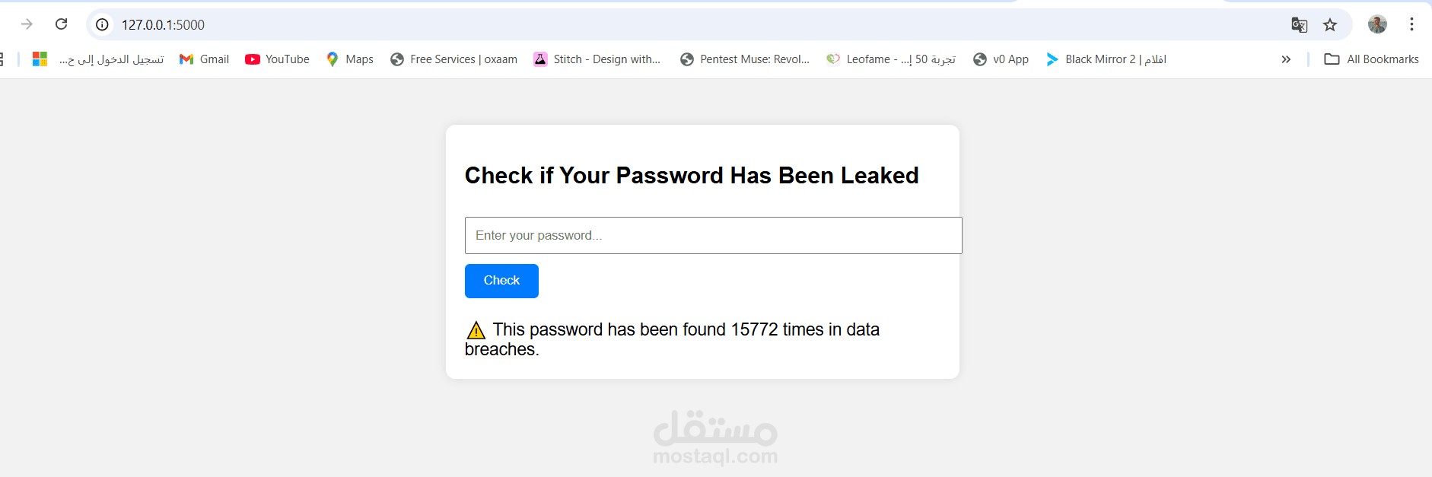The width and height of the screenshot is (1432, 477).
Task: Expand hidden bookmarks with the chevron
Action: point(1286,59)
